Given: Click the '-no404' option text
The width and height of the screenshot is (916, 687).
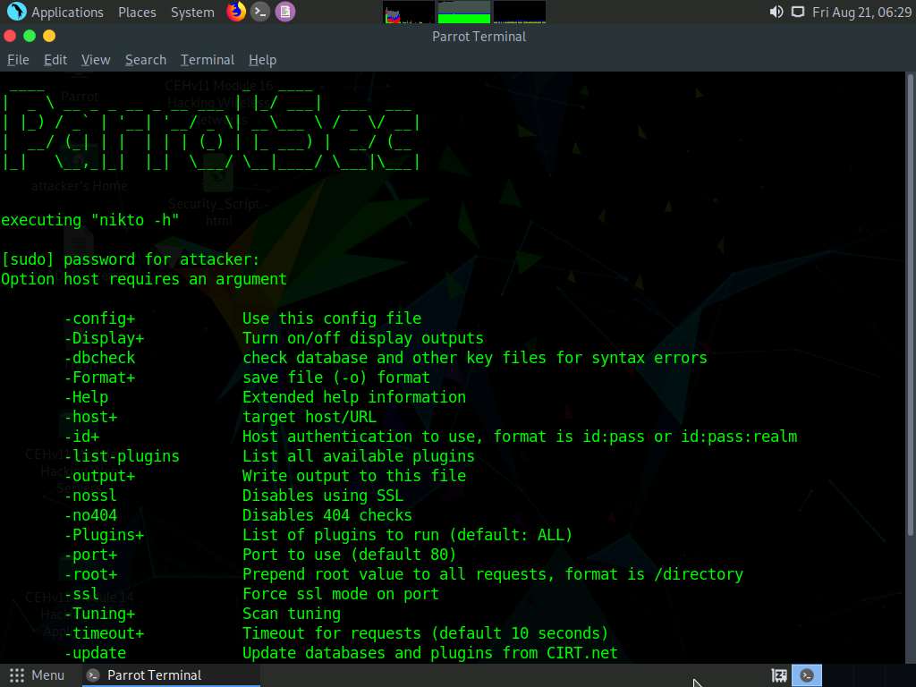Looking at the screenshot, I should pyautogui.click(x=90, y=515).
